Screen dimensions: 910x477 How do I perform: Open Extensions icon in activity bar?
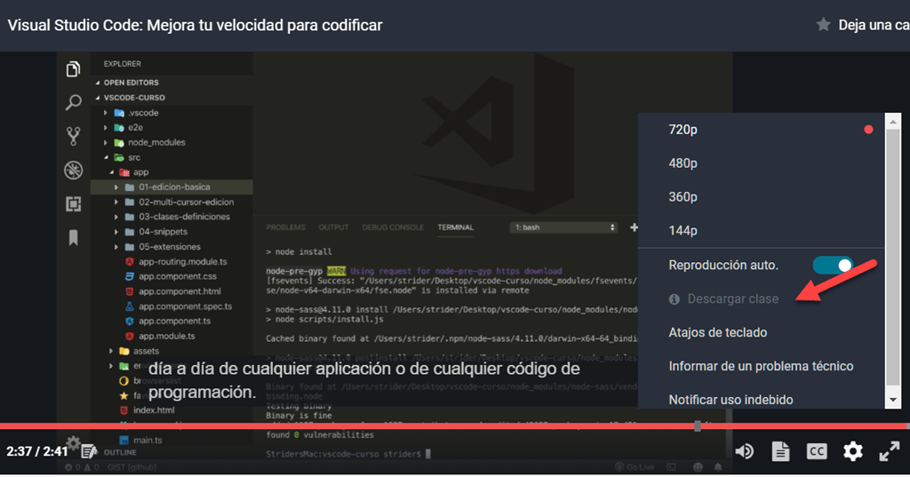73,203
